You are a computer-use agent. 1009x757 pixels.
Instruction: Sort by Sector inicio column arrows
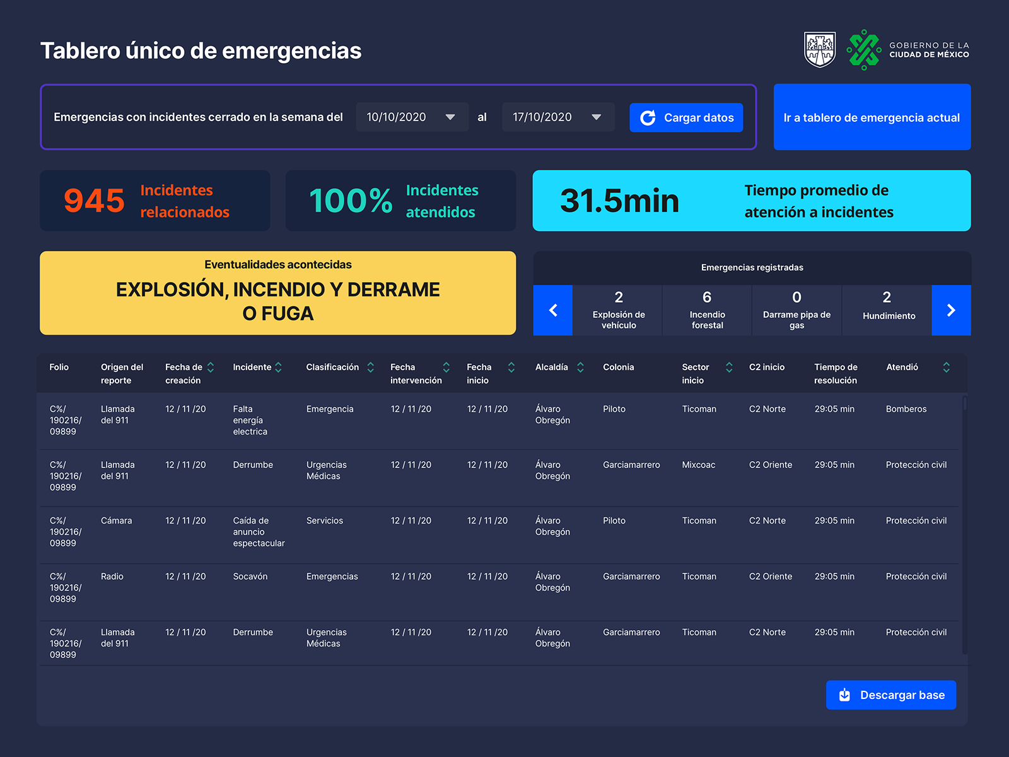(729, 367)
